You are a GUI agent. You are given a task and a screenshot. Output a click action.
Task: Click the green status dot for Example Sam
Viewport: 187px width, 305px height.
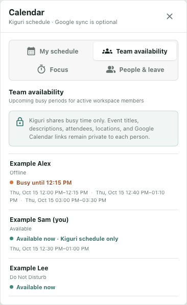pyautogui.click(x=11, y=239)
